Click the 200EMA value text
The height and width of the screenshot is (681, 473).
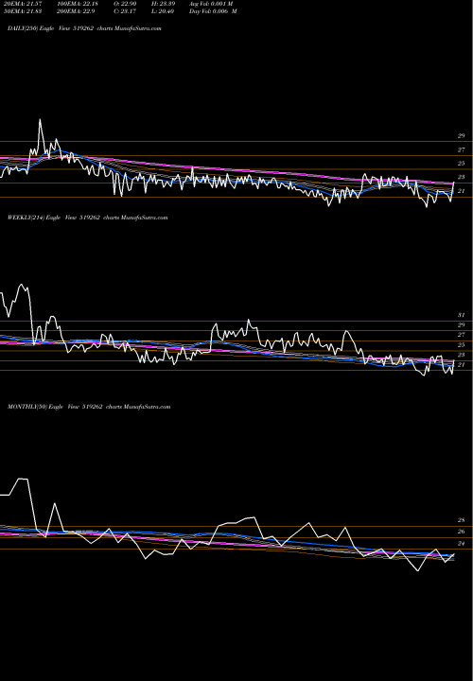pyautogui.click(x=76, y=11)
